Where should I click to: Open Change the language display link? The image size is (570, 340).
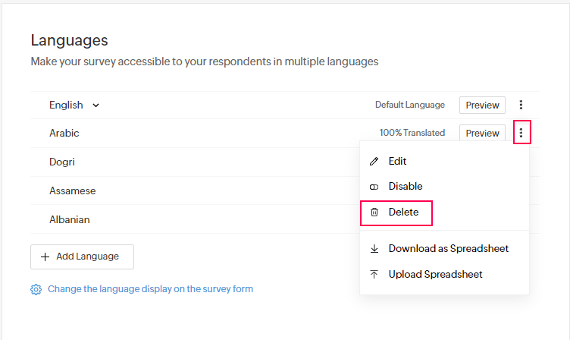click(150, 289)
